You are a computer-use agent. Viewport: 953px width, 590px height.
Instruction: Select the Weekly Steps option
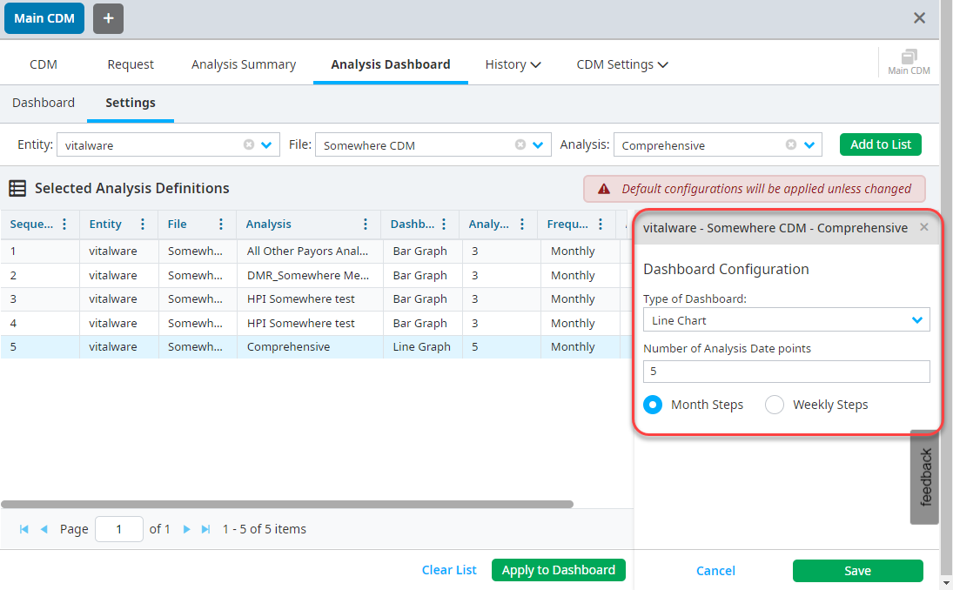775,405
